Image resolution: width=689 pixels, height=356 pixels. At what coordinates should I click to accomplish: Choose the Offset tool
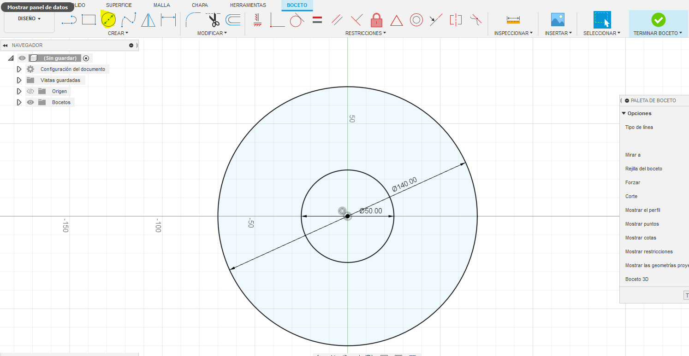point(233,20)
